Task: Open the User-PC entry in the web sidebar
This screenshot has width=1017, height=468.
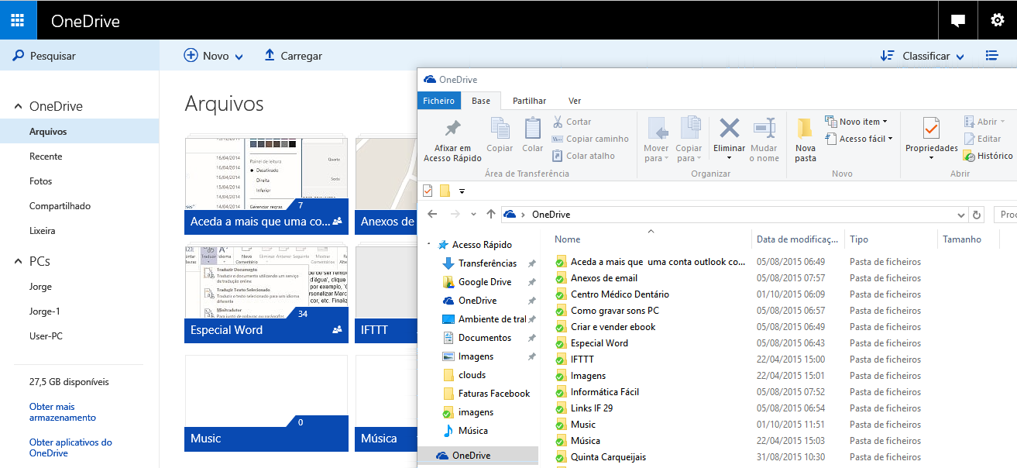Action: point(48,336)
